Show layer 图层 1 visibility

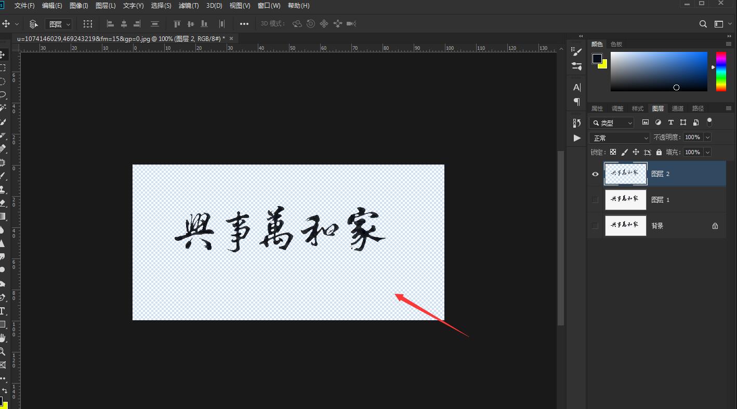click(595, 200)
